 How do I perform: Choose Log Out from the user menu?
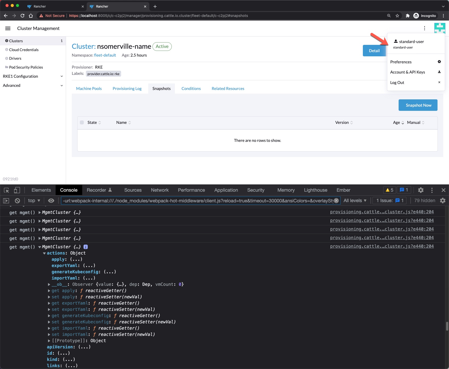[x=416, y=82]
